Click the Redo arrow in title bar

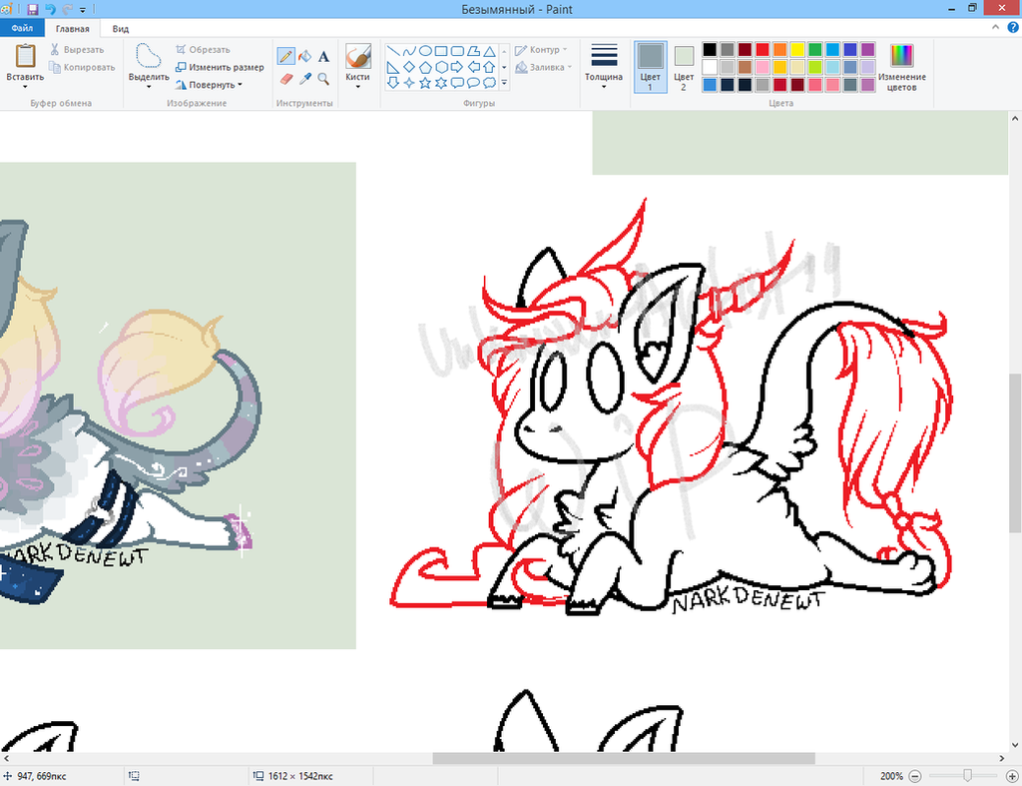[x=67, y=9]
